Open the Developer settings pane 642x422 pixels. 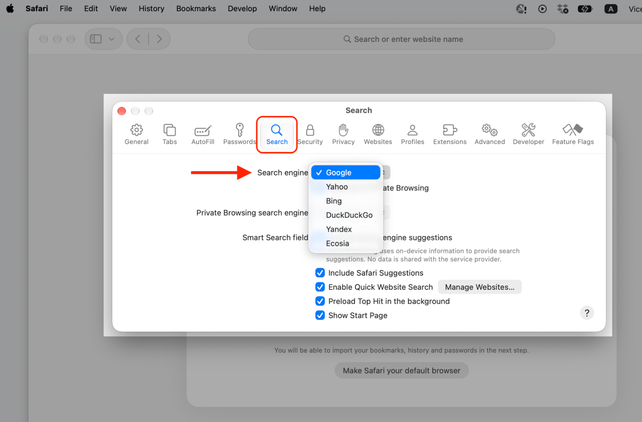[x=528, y=134]
